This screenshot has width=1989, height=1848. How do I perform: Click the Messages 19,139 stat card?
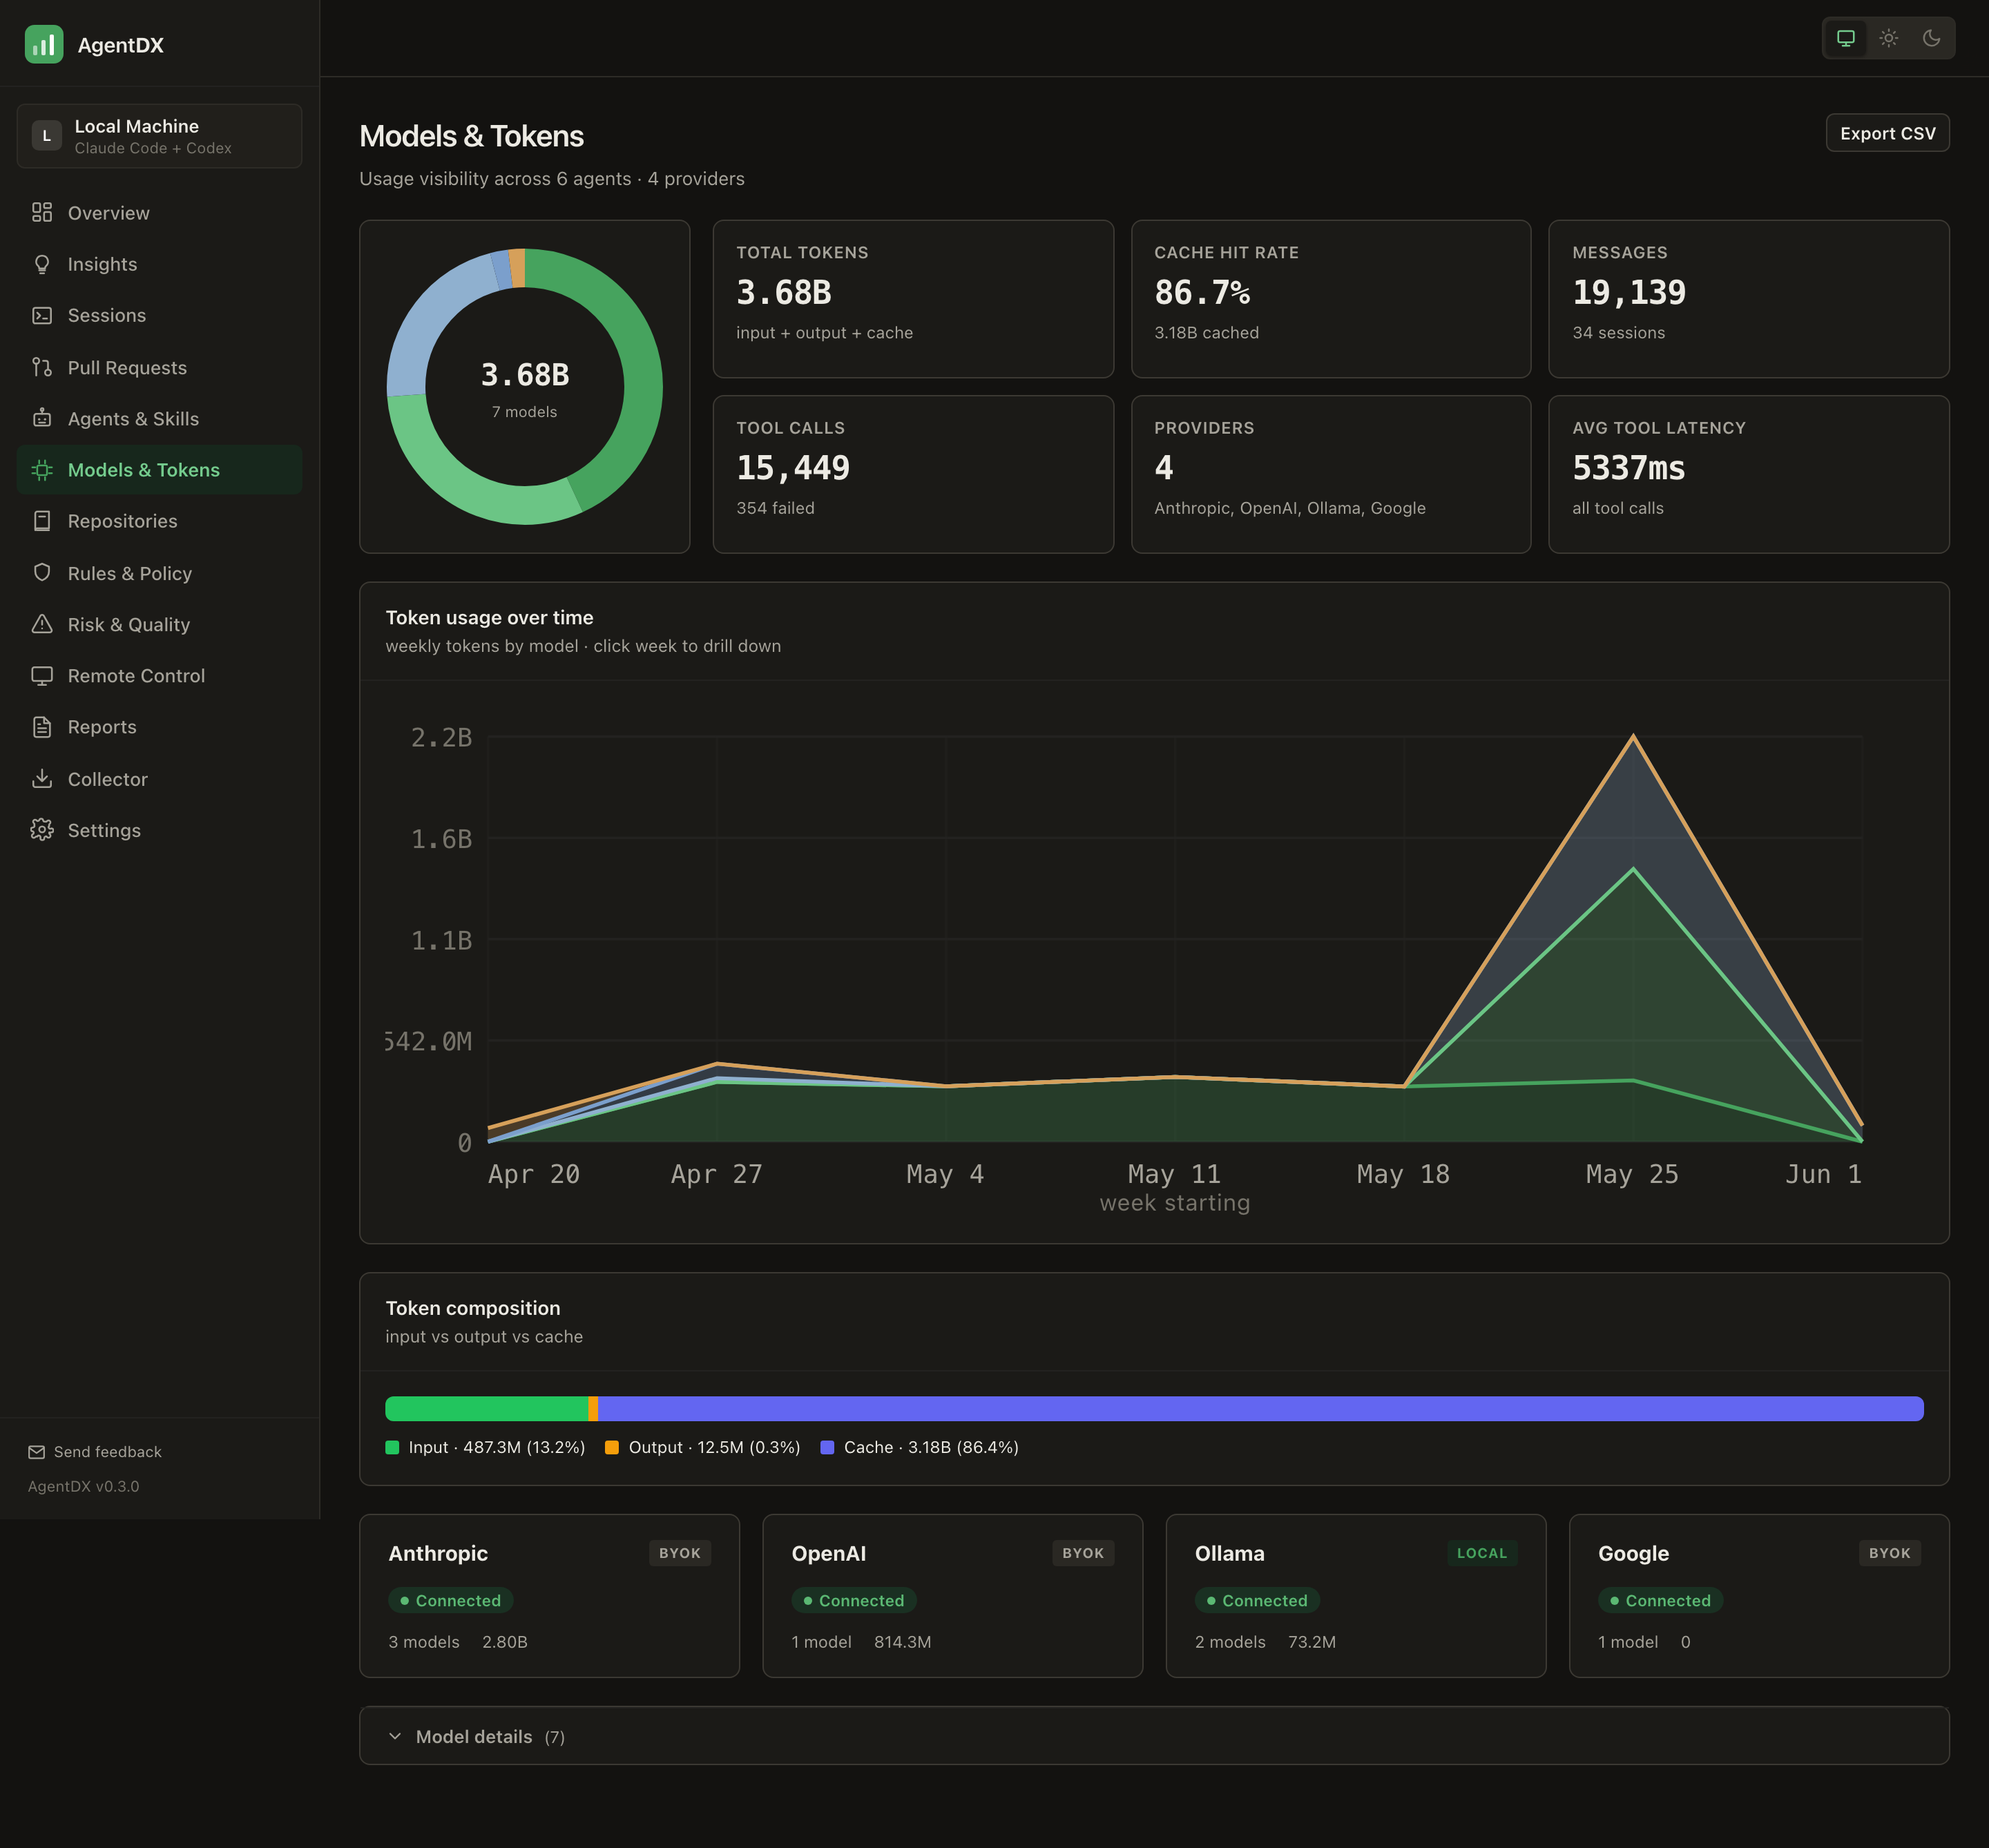click(x=1748, y=299)
